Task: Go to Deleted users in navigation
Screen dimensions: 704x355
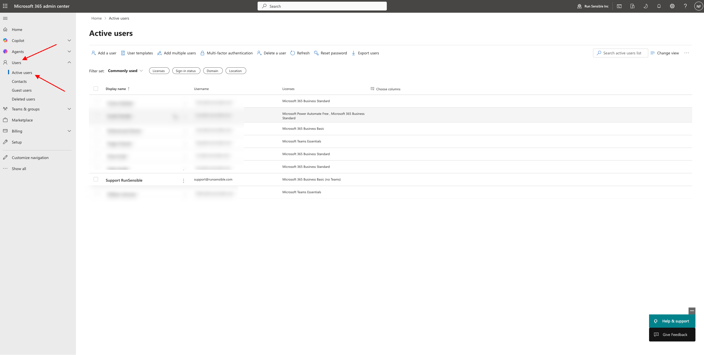Action: pyautogui.click(x=23, y=99)
